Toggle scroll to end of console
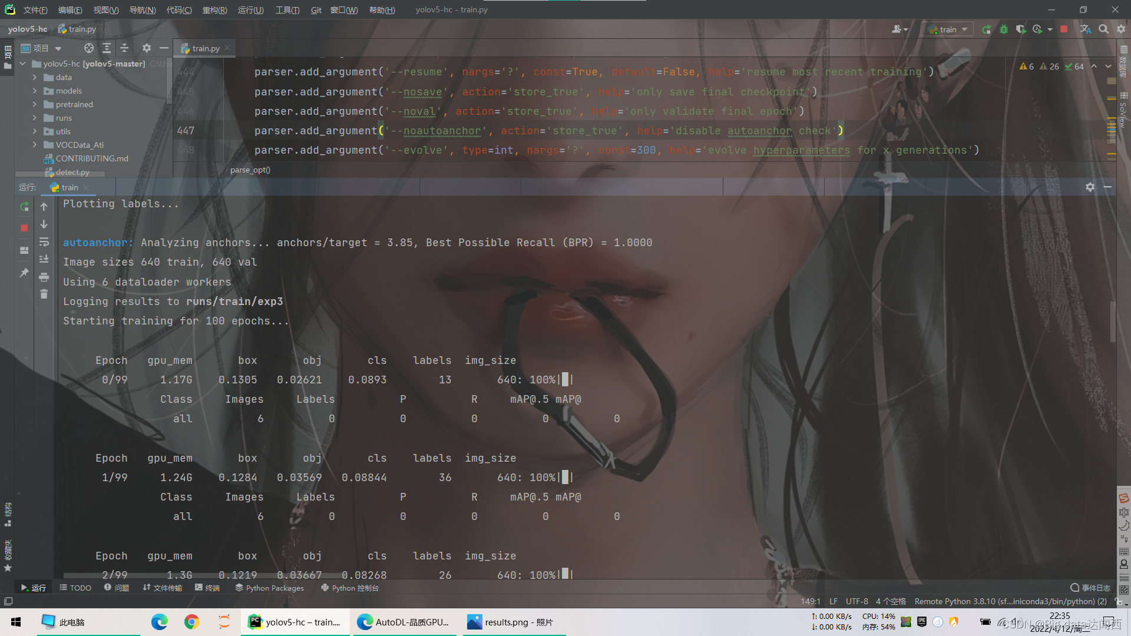The image size is (1131, 636). (x=44, y=259)
